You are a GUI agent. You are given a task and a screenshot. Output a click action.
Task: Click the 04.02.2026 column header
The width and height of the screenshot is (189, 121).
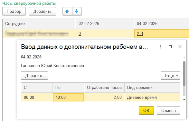162,24
